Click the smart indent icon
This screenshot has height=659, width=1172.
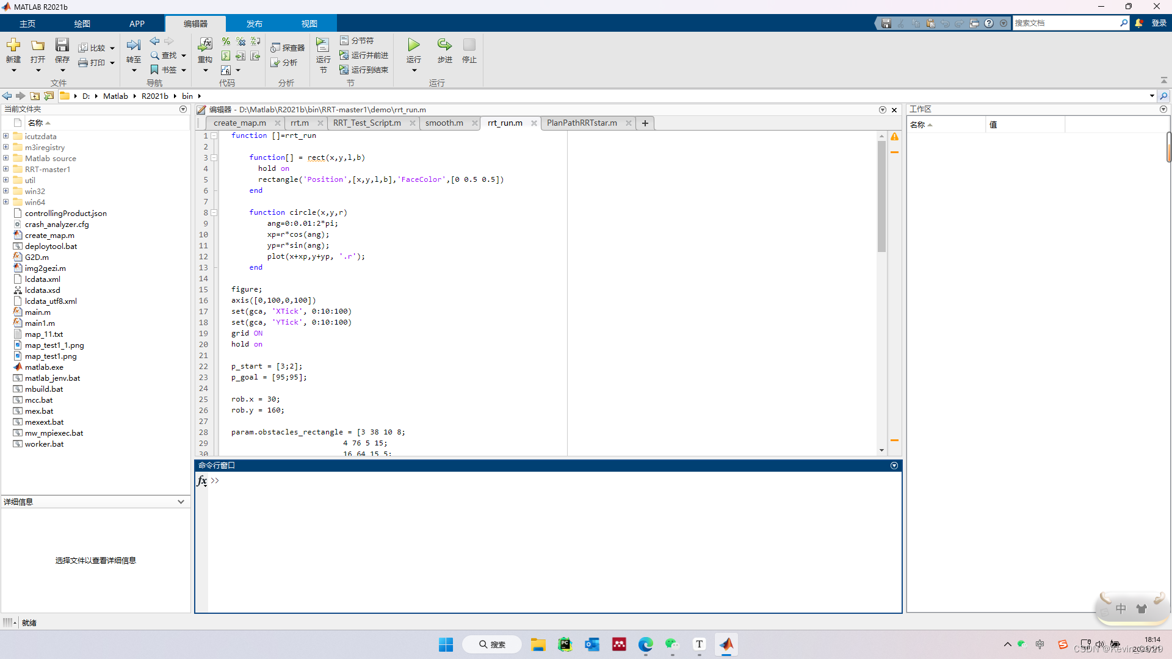tap(226, 56)
